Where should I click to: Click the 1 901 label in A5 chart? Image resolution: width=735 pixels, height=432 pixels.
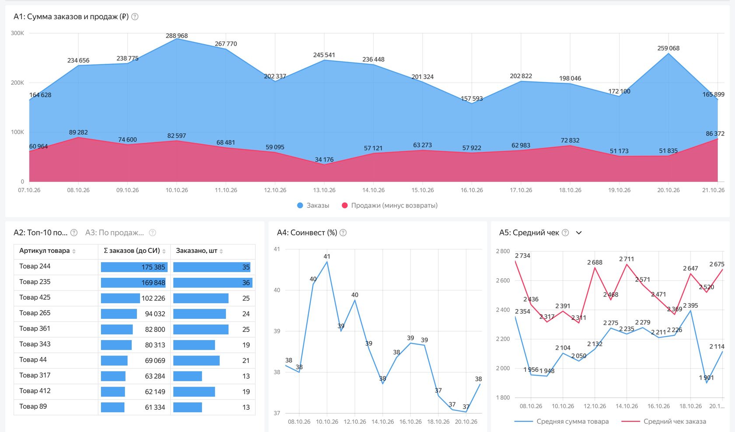tap(707, 378)
